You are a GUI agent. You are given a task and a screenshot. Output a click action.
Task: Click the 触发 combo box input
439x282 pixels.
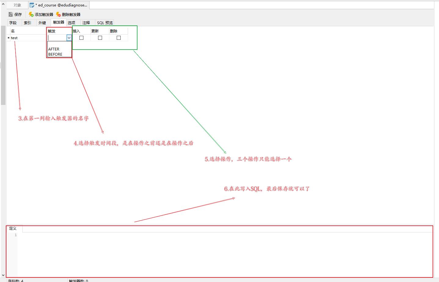(57, 38)
